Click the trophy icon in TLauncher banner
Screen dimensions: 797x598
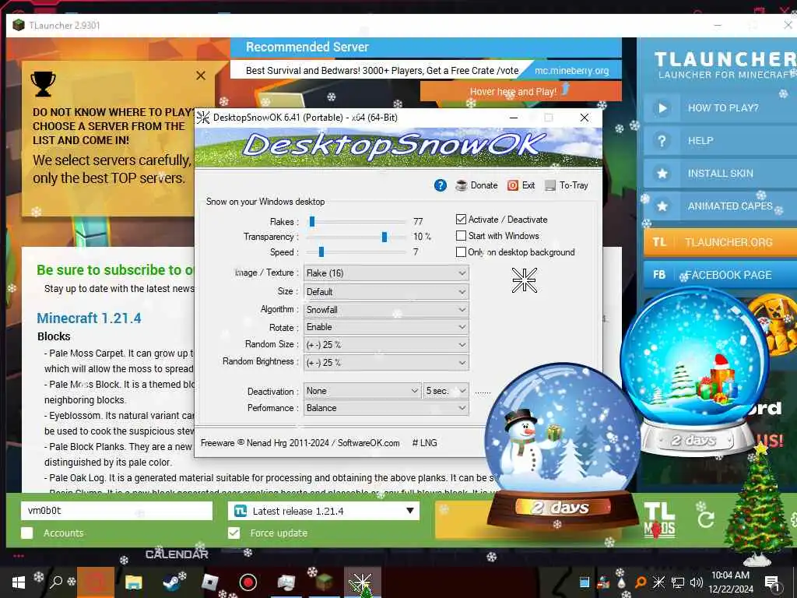point(44,83)
